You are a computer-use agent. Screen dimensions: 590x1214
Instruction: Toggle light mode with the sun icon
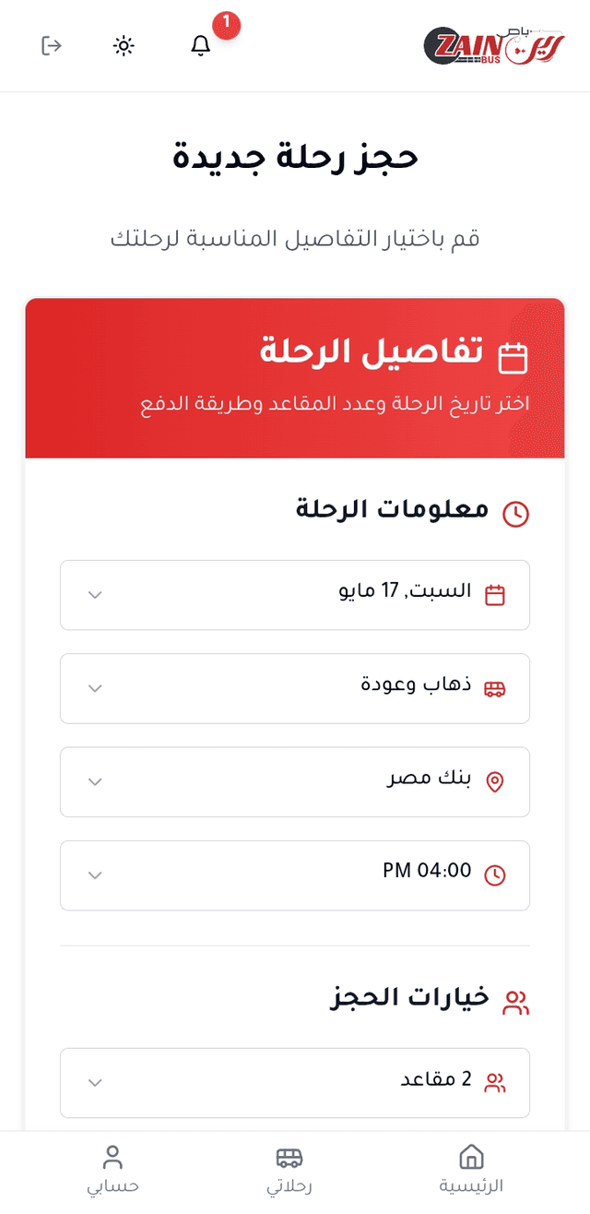[x=124, y=45]
